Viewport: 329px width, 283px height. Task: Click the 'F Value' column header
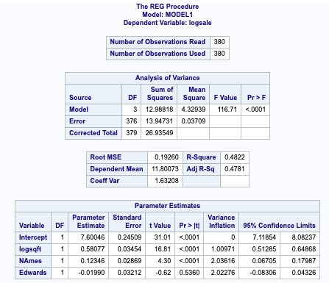click(x=225, y=98)
